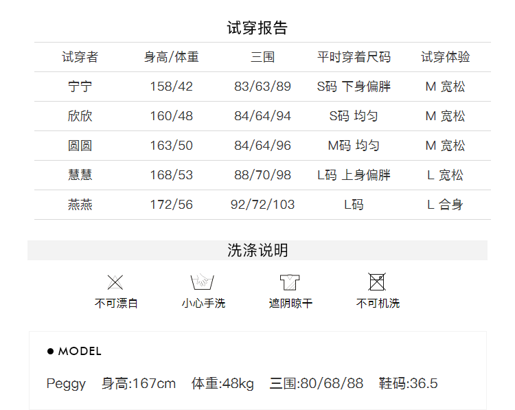
Task: Click the L码 cell in 燕燕 row
Action: tap(354, 205)
